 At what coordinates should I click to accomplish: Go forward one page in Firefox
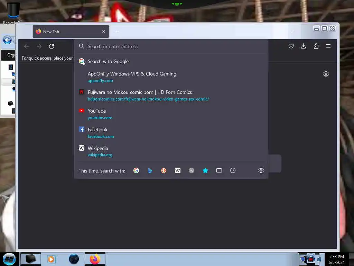tap(39, 46)
